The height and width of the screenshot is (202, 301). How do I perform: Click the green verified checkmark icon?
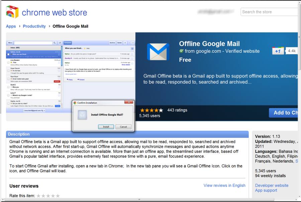pos(181,51)
